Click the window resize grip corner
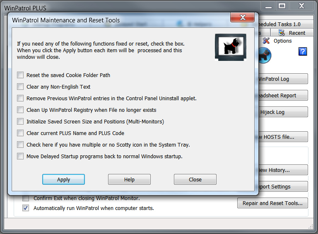Viewport: 318px width, 234px height. [x=311, y=226]
